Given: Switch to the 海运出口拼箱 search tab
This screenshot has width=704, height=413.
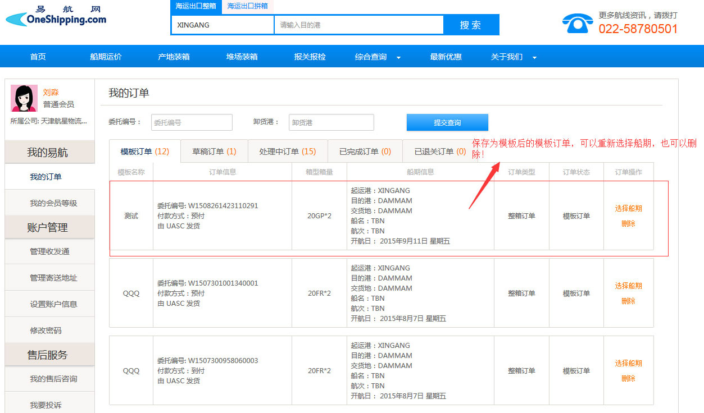Looking at the screenshot, I should (x=247, y=6).
